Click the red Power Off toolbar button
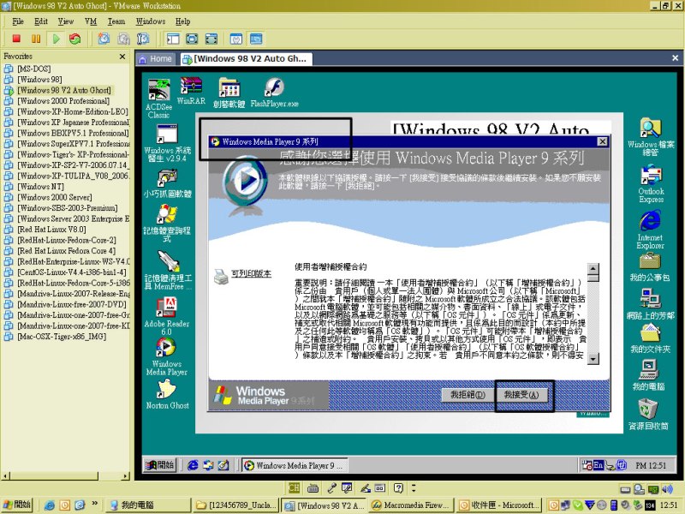This screenshot has width=685, height=514. (x=16, y=39)
